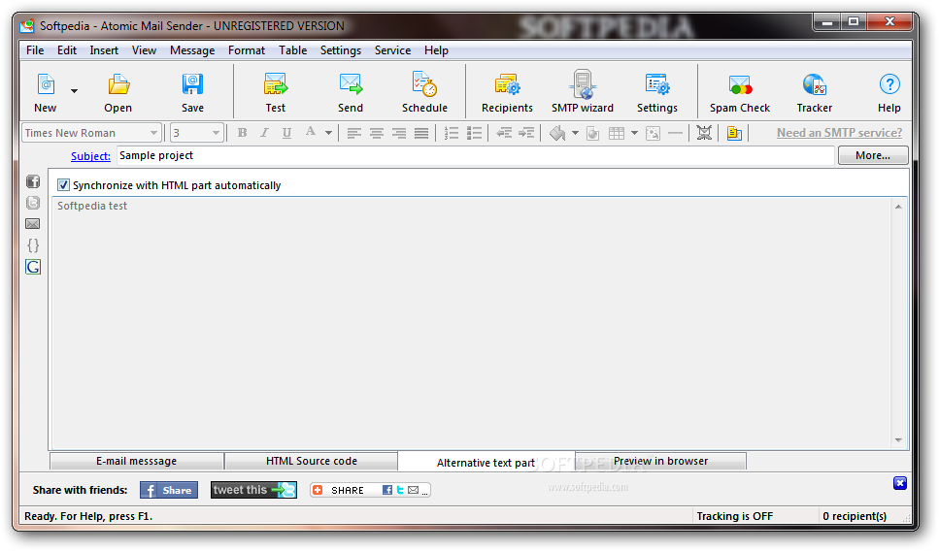Screen dimensions: 939x551
Task: Uncheck Synchronize with HTML part automatically
Action: point(63,185)
